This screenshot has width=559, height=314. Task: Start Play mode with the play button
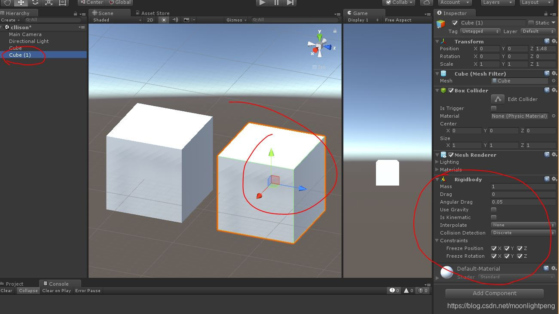click(263, 3)
